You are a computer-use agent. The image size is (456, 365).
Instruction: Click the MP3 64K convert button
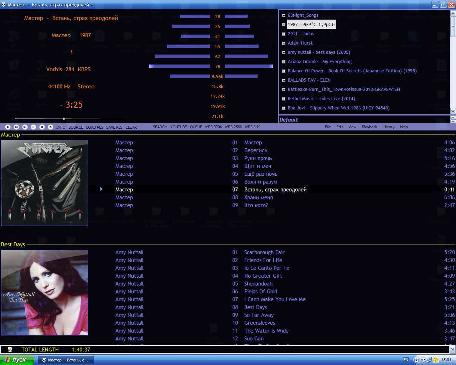pyautogui.click(x=253, y=127)
